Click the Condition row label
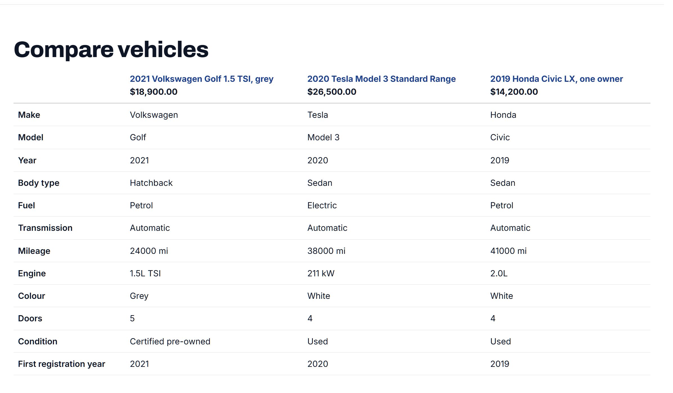 coord(38,342)
